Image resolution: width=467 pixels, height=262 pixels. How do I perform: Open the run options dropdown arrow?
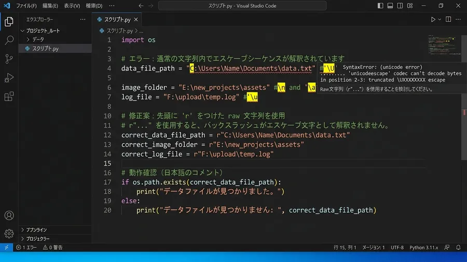pyautogui.click(x=439, y=20)
